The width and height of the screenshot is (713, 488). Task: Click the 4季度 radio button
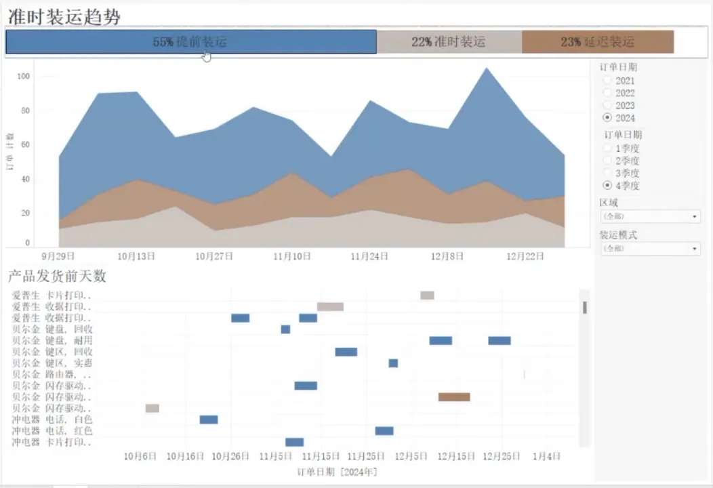pyautogui.click(x=607, y=185)
